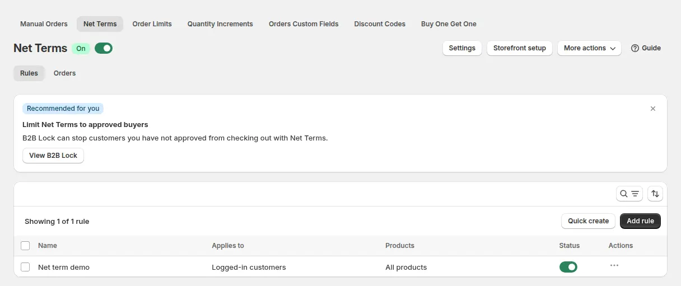Click the Net term demo rule name

tap(64, 267)
